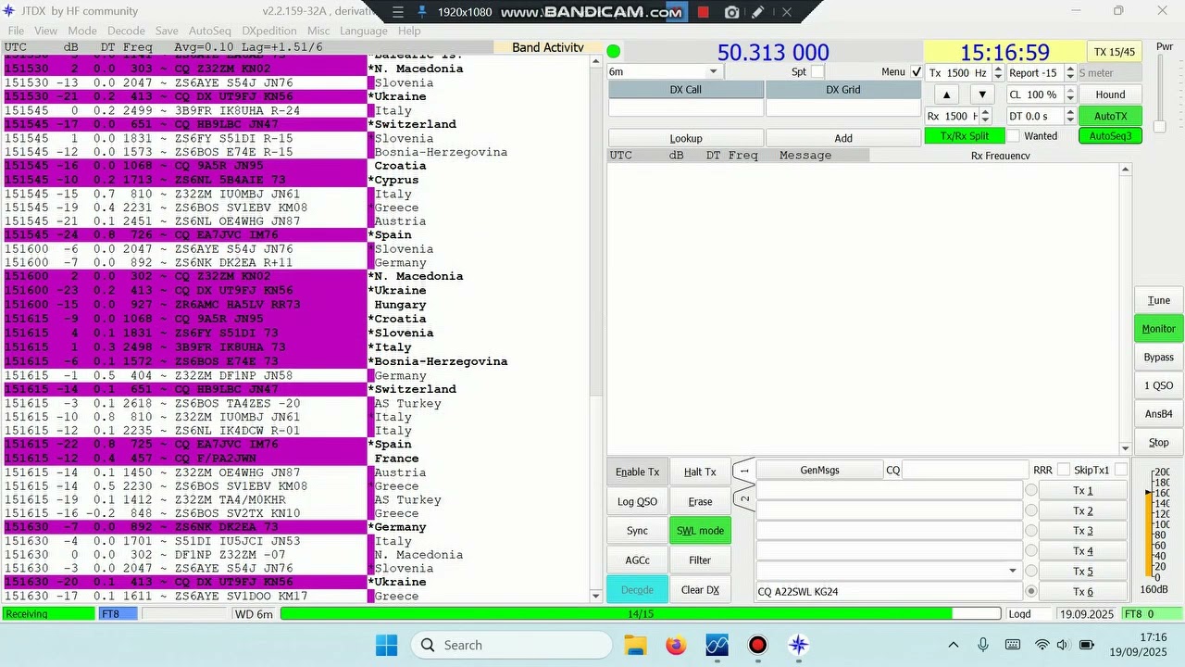The image size is (1185, 667).
Task: Click the Lookup button
Action: pyautogui.click(x=686, y=138)
